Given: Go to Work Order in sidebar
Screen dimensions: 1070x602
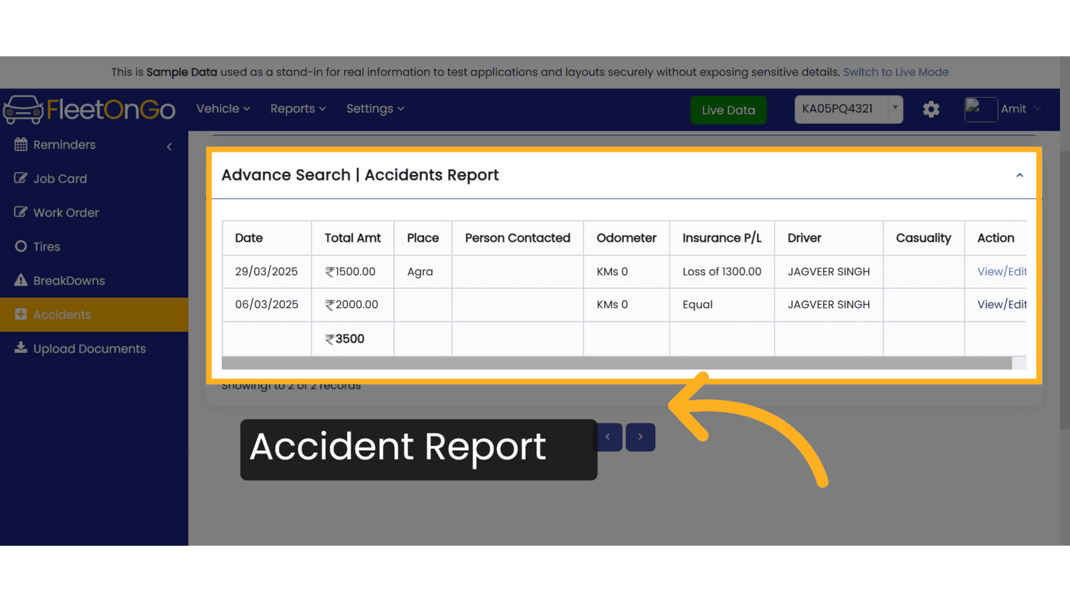Looking at the screenshot, I should pyautogui.click(x=94, y=213).
